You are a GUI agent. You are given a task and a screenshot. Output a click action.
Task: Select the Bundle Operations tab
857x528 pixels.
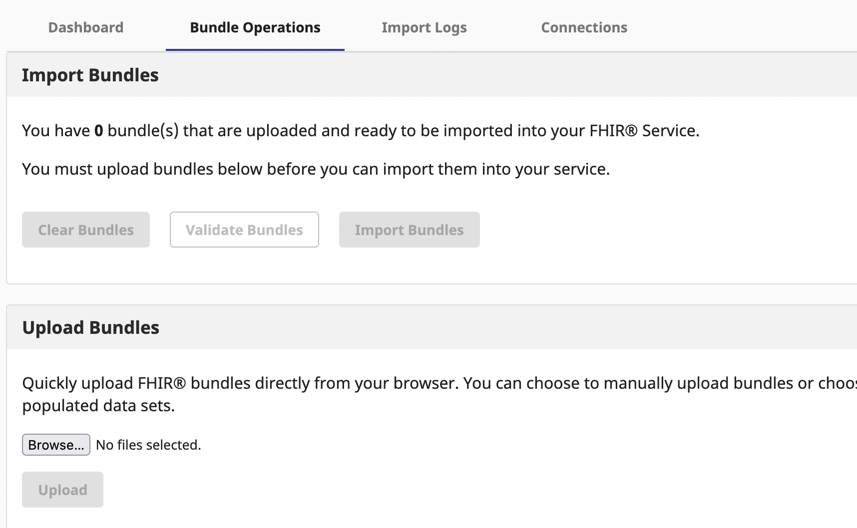255,27
